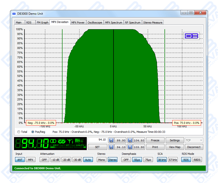
Task: Open the TCP connection type dropdown
Action: tap(194, 140)
